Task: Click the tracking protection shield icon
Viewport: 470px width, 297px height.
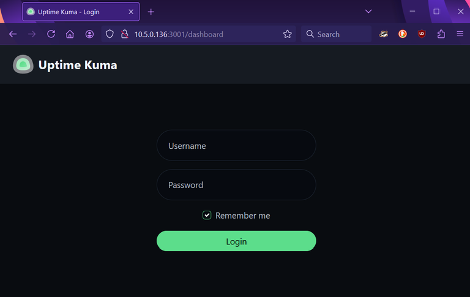Action: 110,34
